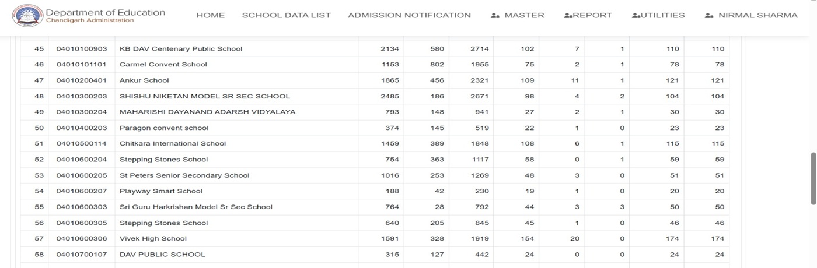
Task: Click school code 04010700107
Action: (82, 255)
